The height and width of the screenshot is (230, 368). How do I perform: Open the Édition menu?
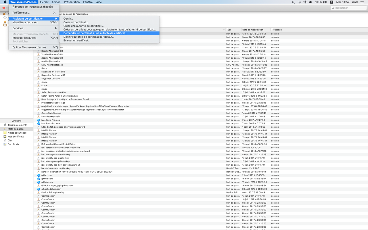[56, 2]
